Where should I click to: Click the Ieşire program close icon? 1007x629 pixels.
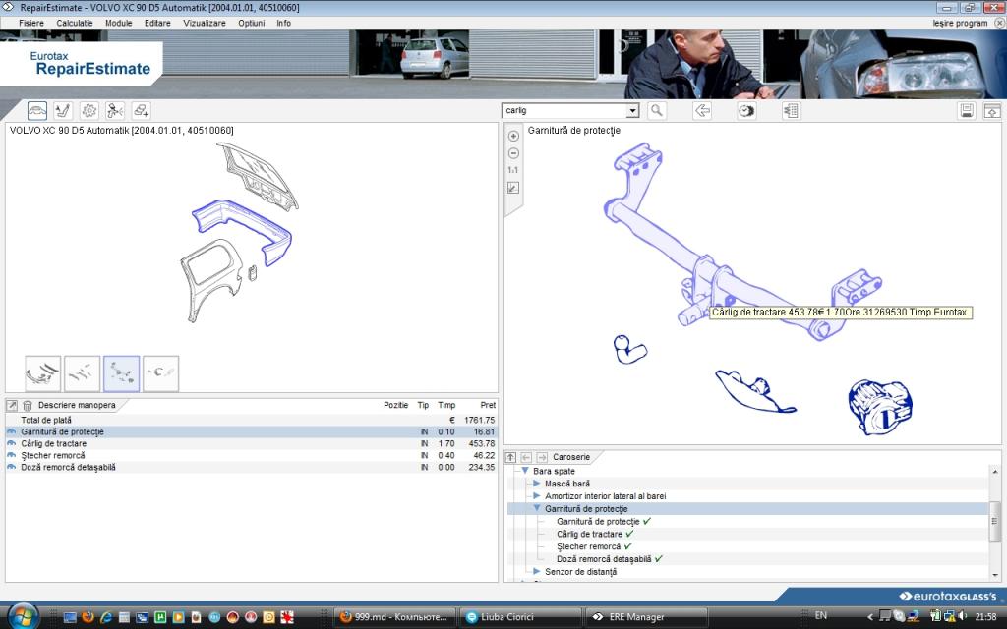click(x=999, y=23)
